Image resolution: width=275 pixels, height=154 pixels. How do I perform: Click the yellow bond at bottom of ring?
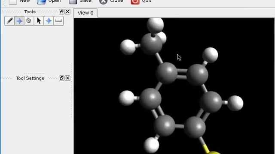tap(206, 148)
